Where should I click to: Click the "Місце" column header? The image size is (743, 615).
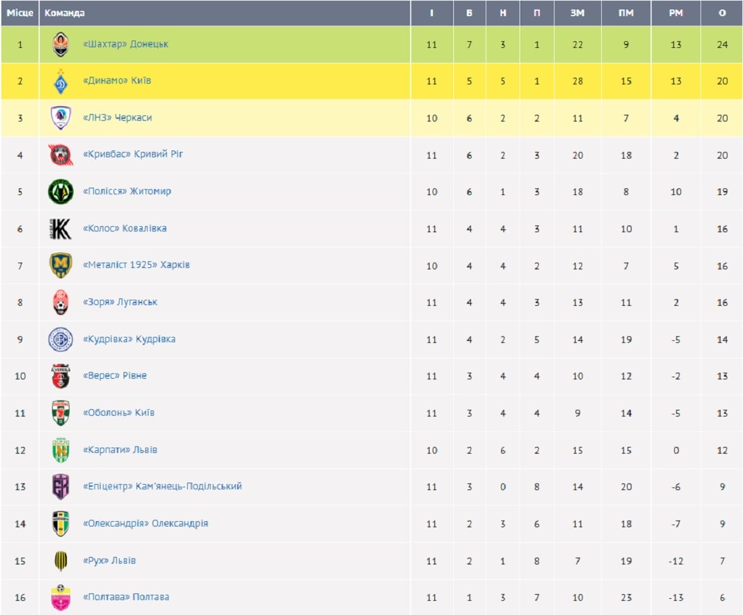pyautogui.click(x=20, y=13)
